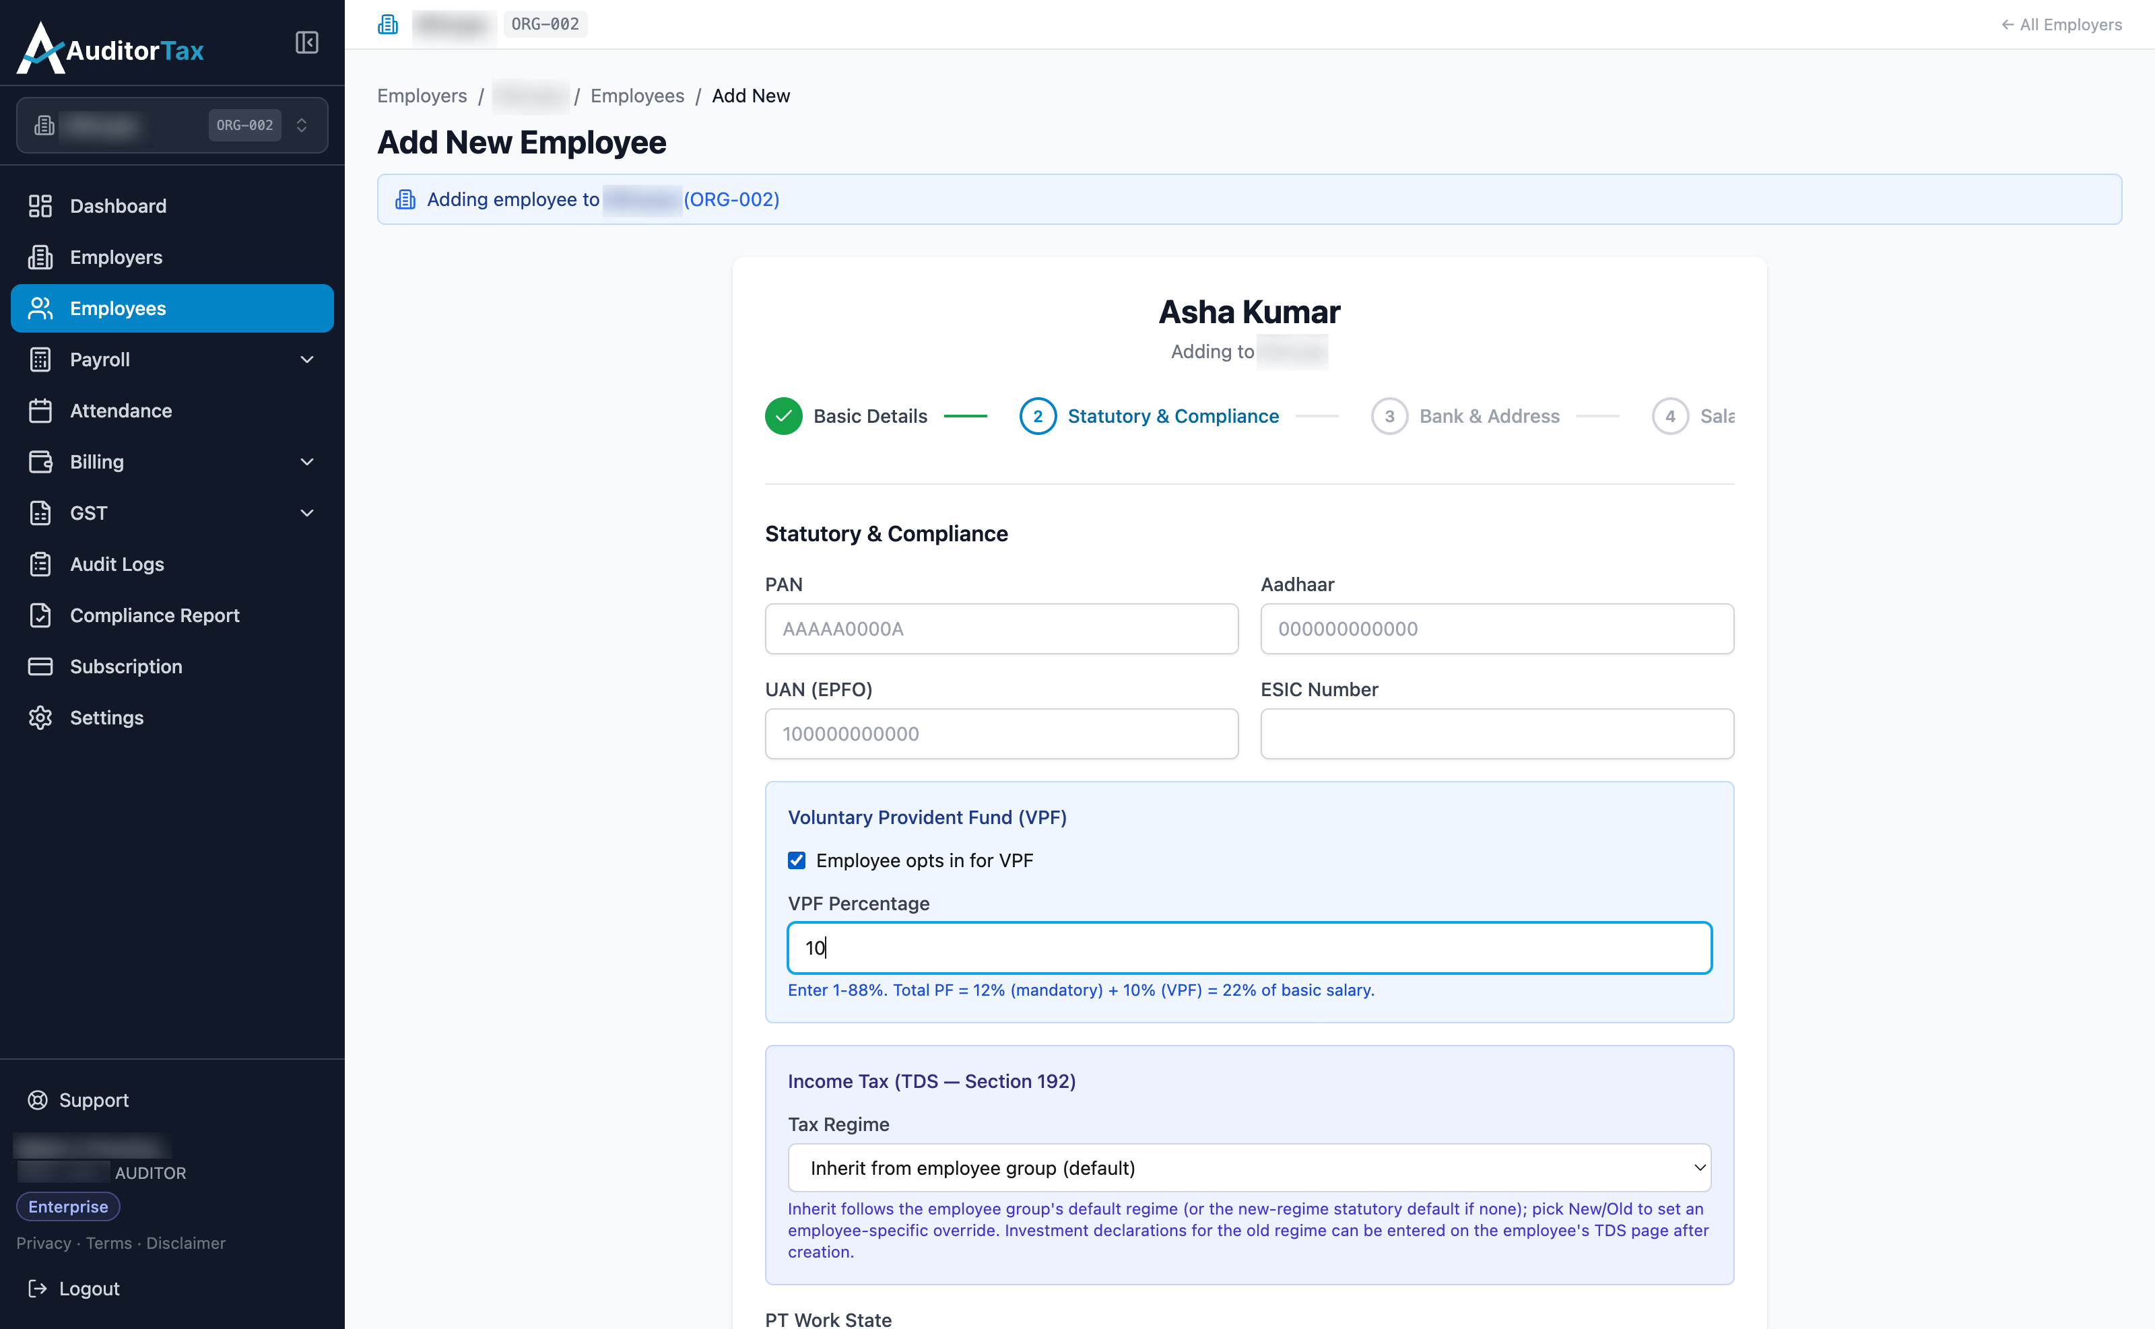Screen dimensions: 2155x1329
Task: Go to Basic Details step
Action: tap(846, 416)
